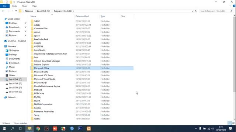236x132 pixels.
Task: Click the Forward navigation arrow
Action: click(x=8, y=11)
